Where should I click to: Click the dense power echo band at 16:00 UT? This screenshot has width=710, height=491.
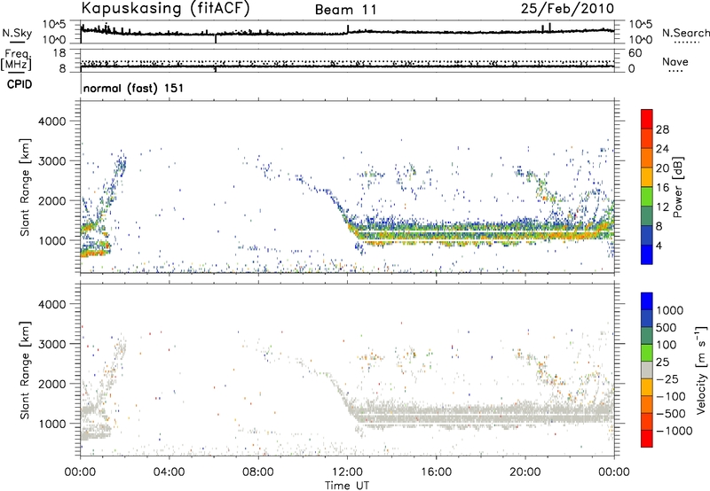click(436, 234)
